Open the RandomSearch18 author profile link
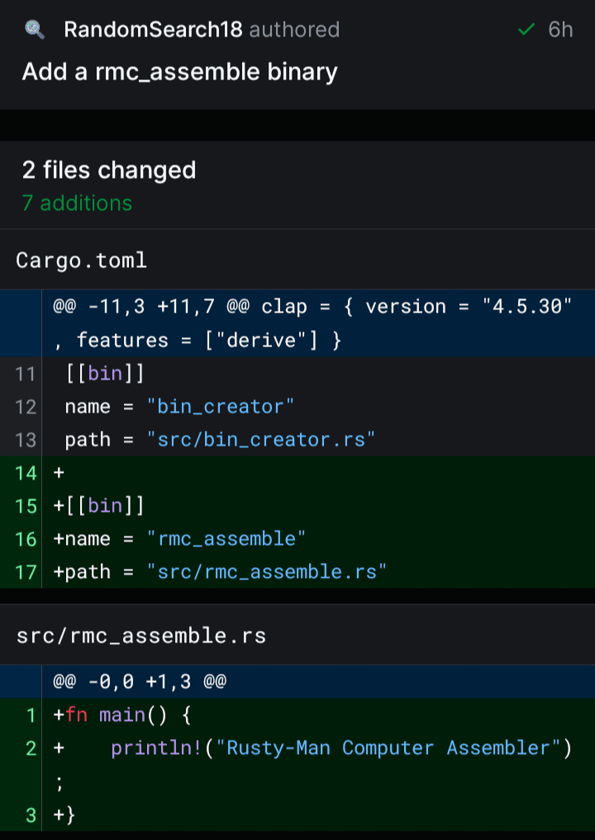 click(x=153, y=30)
